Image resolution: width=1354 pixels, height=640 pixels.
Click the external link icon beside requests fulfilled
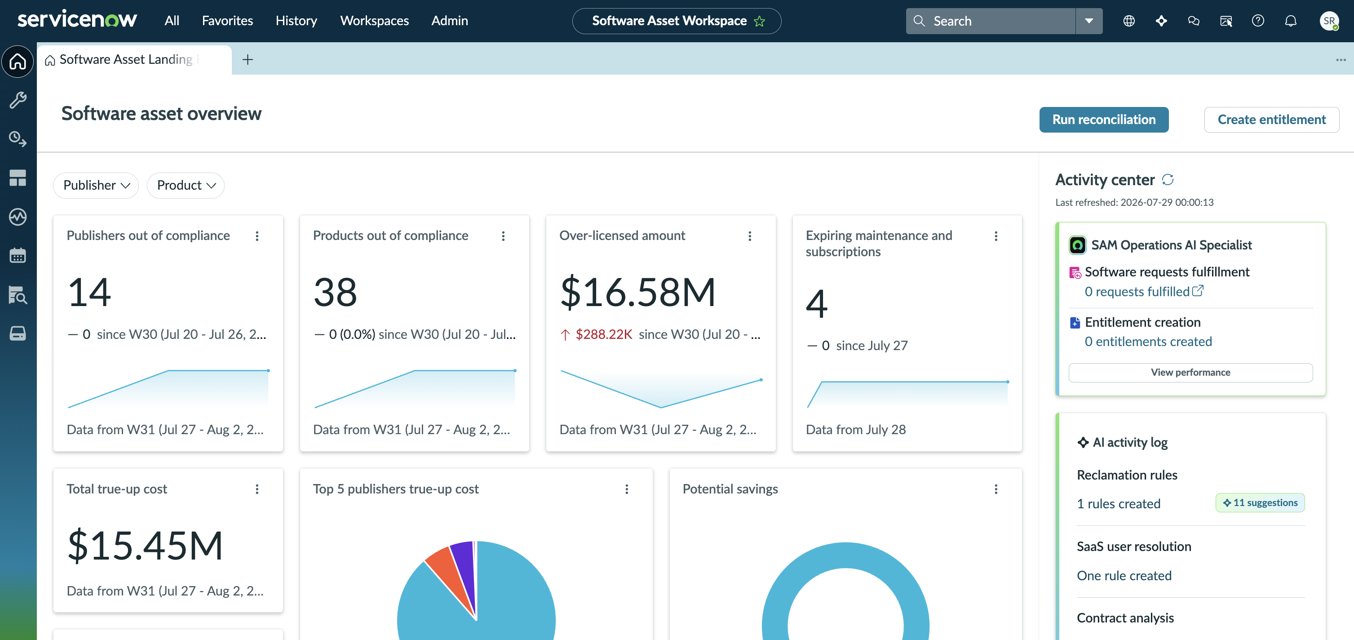tap(1198, 291)
